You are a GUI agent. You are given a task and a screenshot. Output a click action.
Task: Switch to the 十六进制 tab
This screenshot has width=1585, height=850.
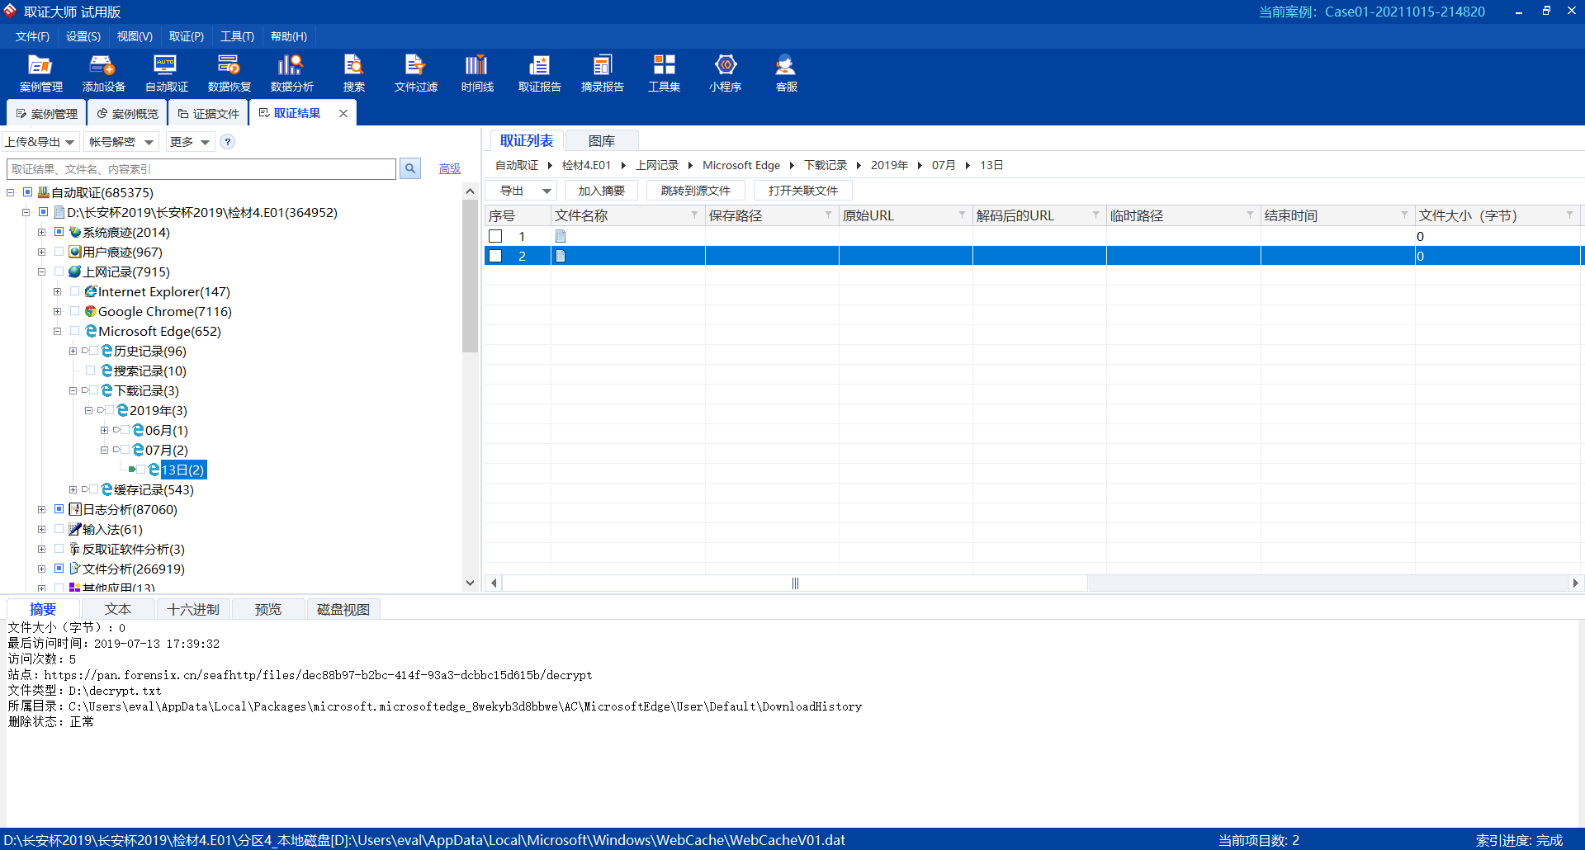point(193,609)
